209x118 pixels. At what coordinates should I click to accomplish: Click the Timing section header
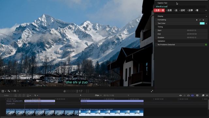160,27
